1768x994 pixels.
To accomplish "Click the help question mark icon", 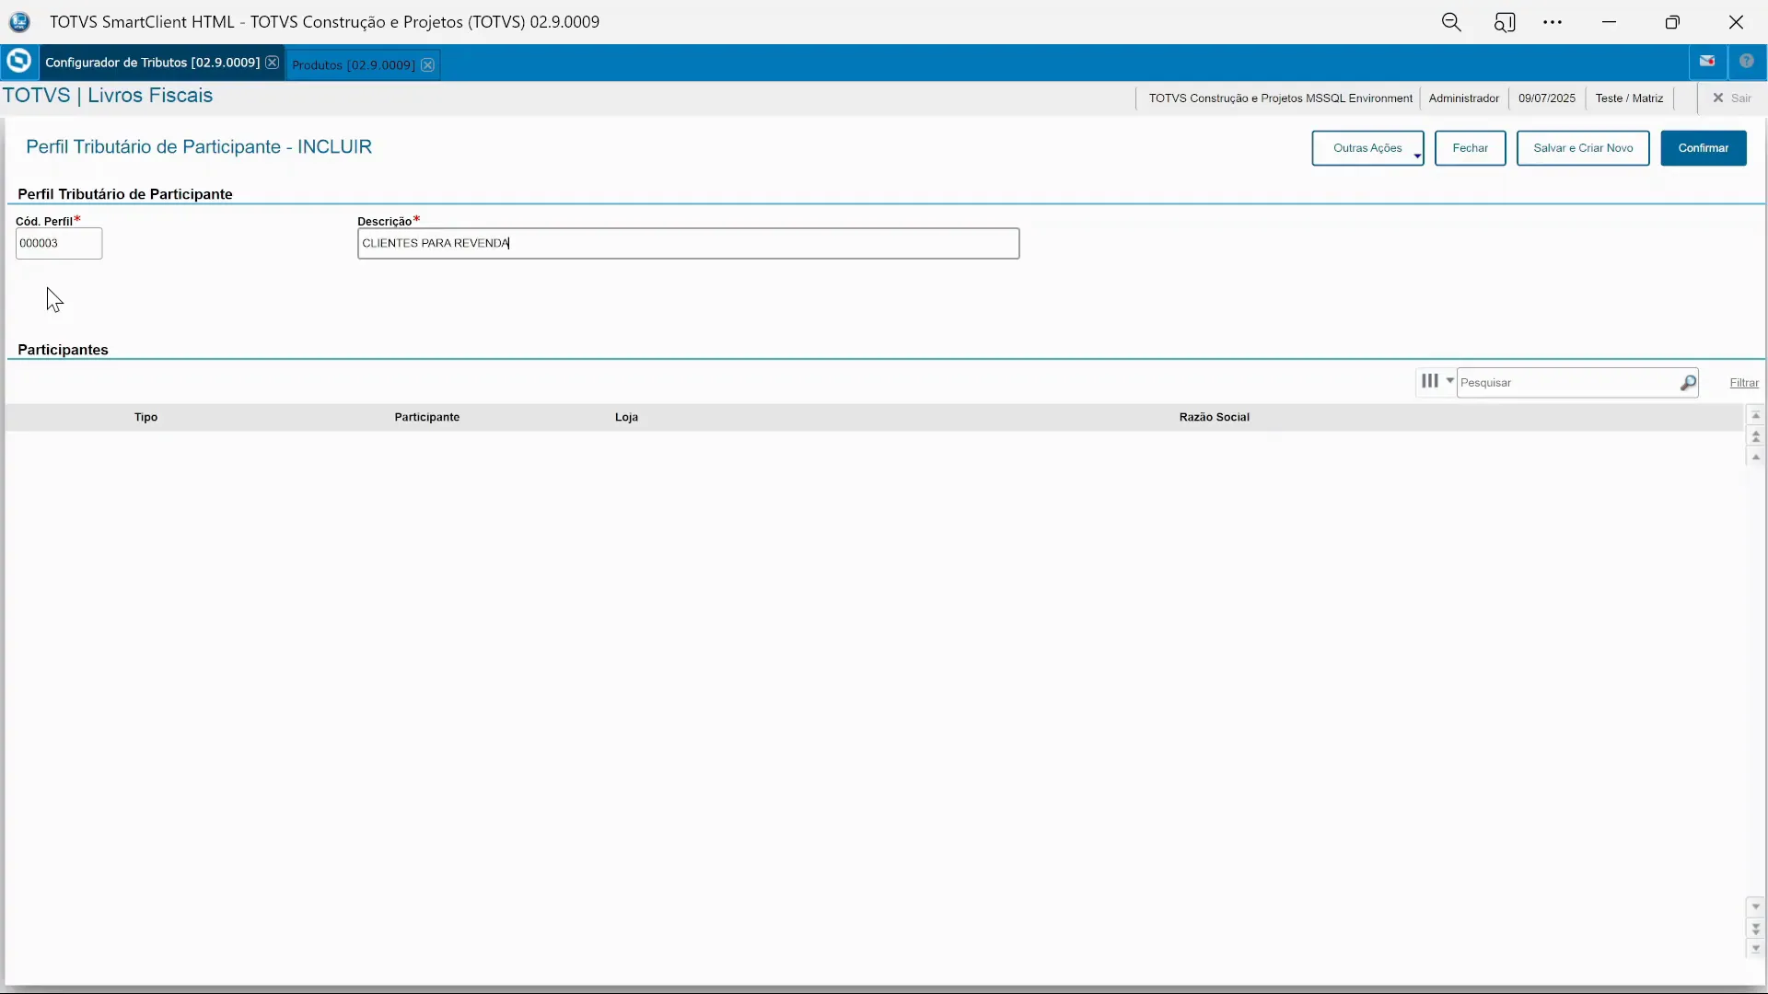I will click(x=1746, y=62).
